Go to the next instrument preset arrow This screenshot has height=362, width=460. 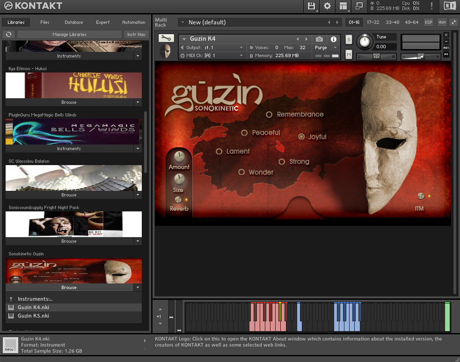point(307,39)
